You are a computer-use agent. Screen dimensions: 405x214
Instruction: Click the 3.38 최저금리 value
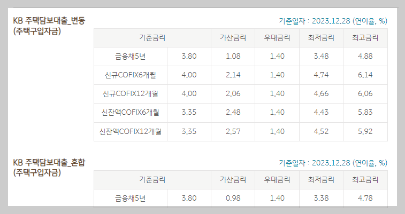(321, 198)
